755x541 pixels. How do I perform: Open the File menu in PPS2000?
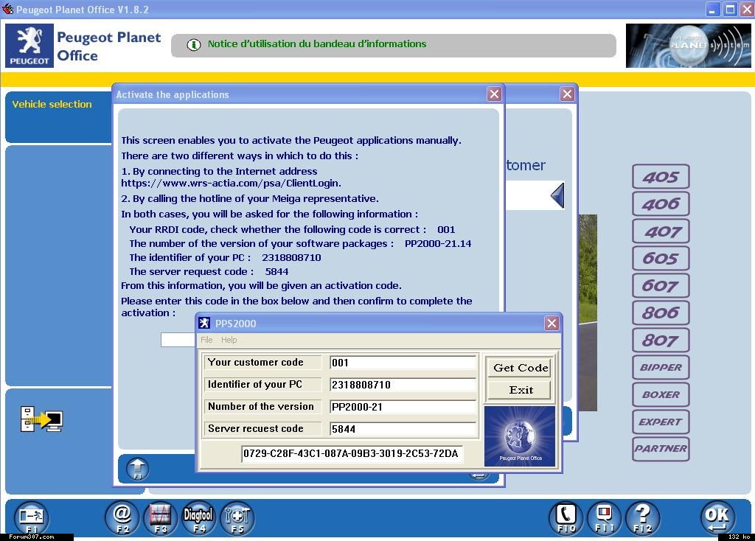point(206,340)
